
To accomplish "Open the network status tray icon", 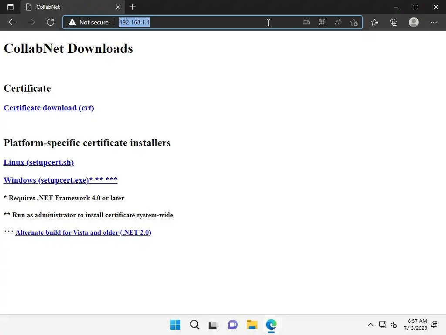I will click(x=382, y=325).
